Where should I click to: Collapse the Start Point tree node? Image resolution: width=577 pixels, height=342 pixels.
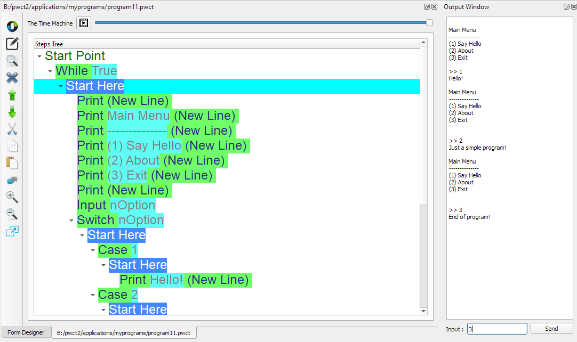(x=38, y=55)
